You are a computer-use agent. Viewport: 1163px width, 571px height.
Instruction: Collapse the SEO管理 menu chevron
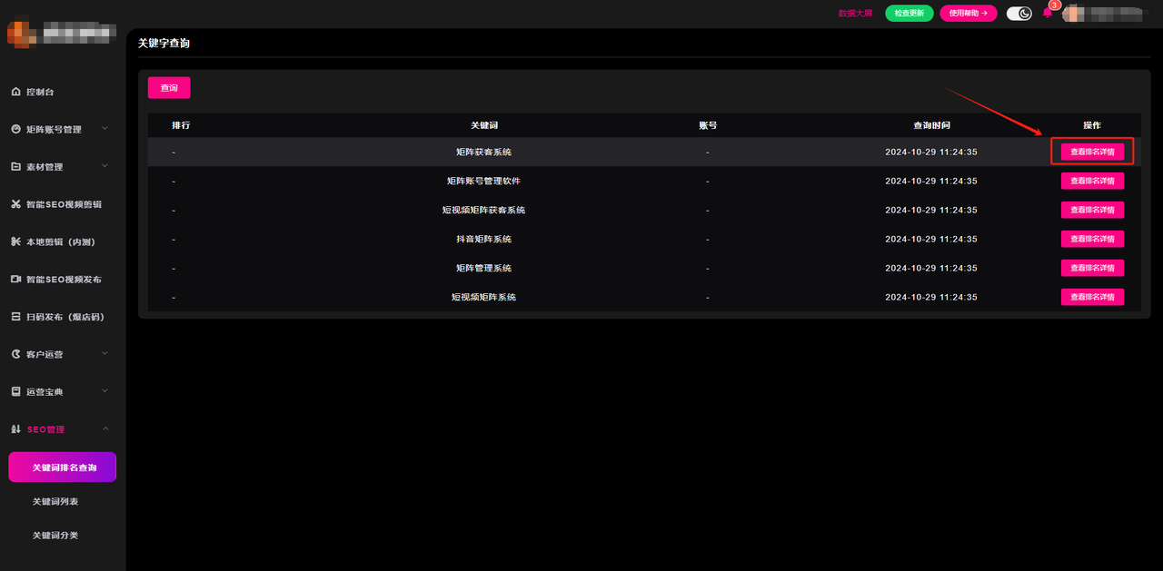tap(104, 428)
